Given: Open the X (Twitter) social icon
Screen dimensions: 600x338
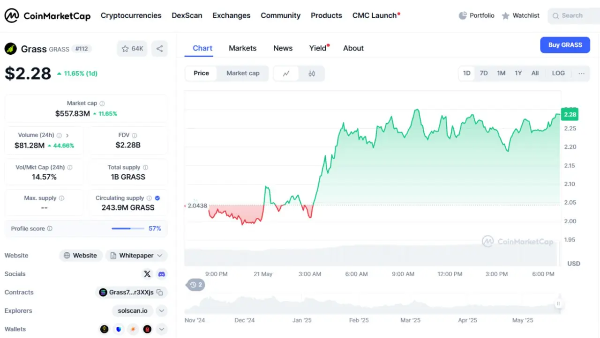Looking at the screenshot, I should click(x=147, y=274).
